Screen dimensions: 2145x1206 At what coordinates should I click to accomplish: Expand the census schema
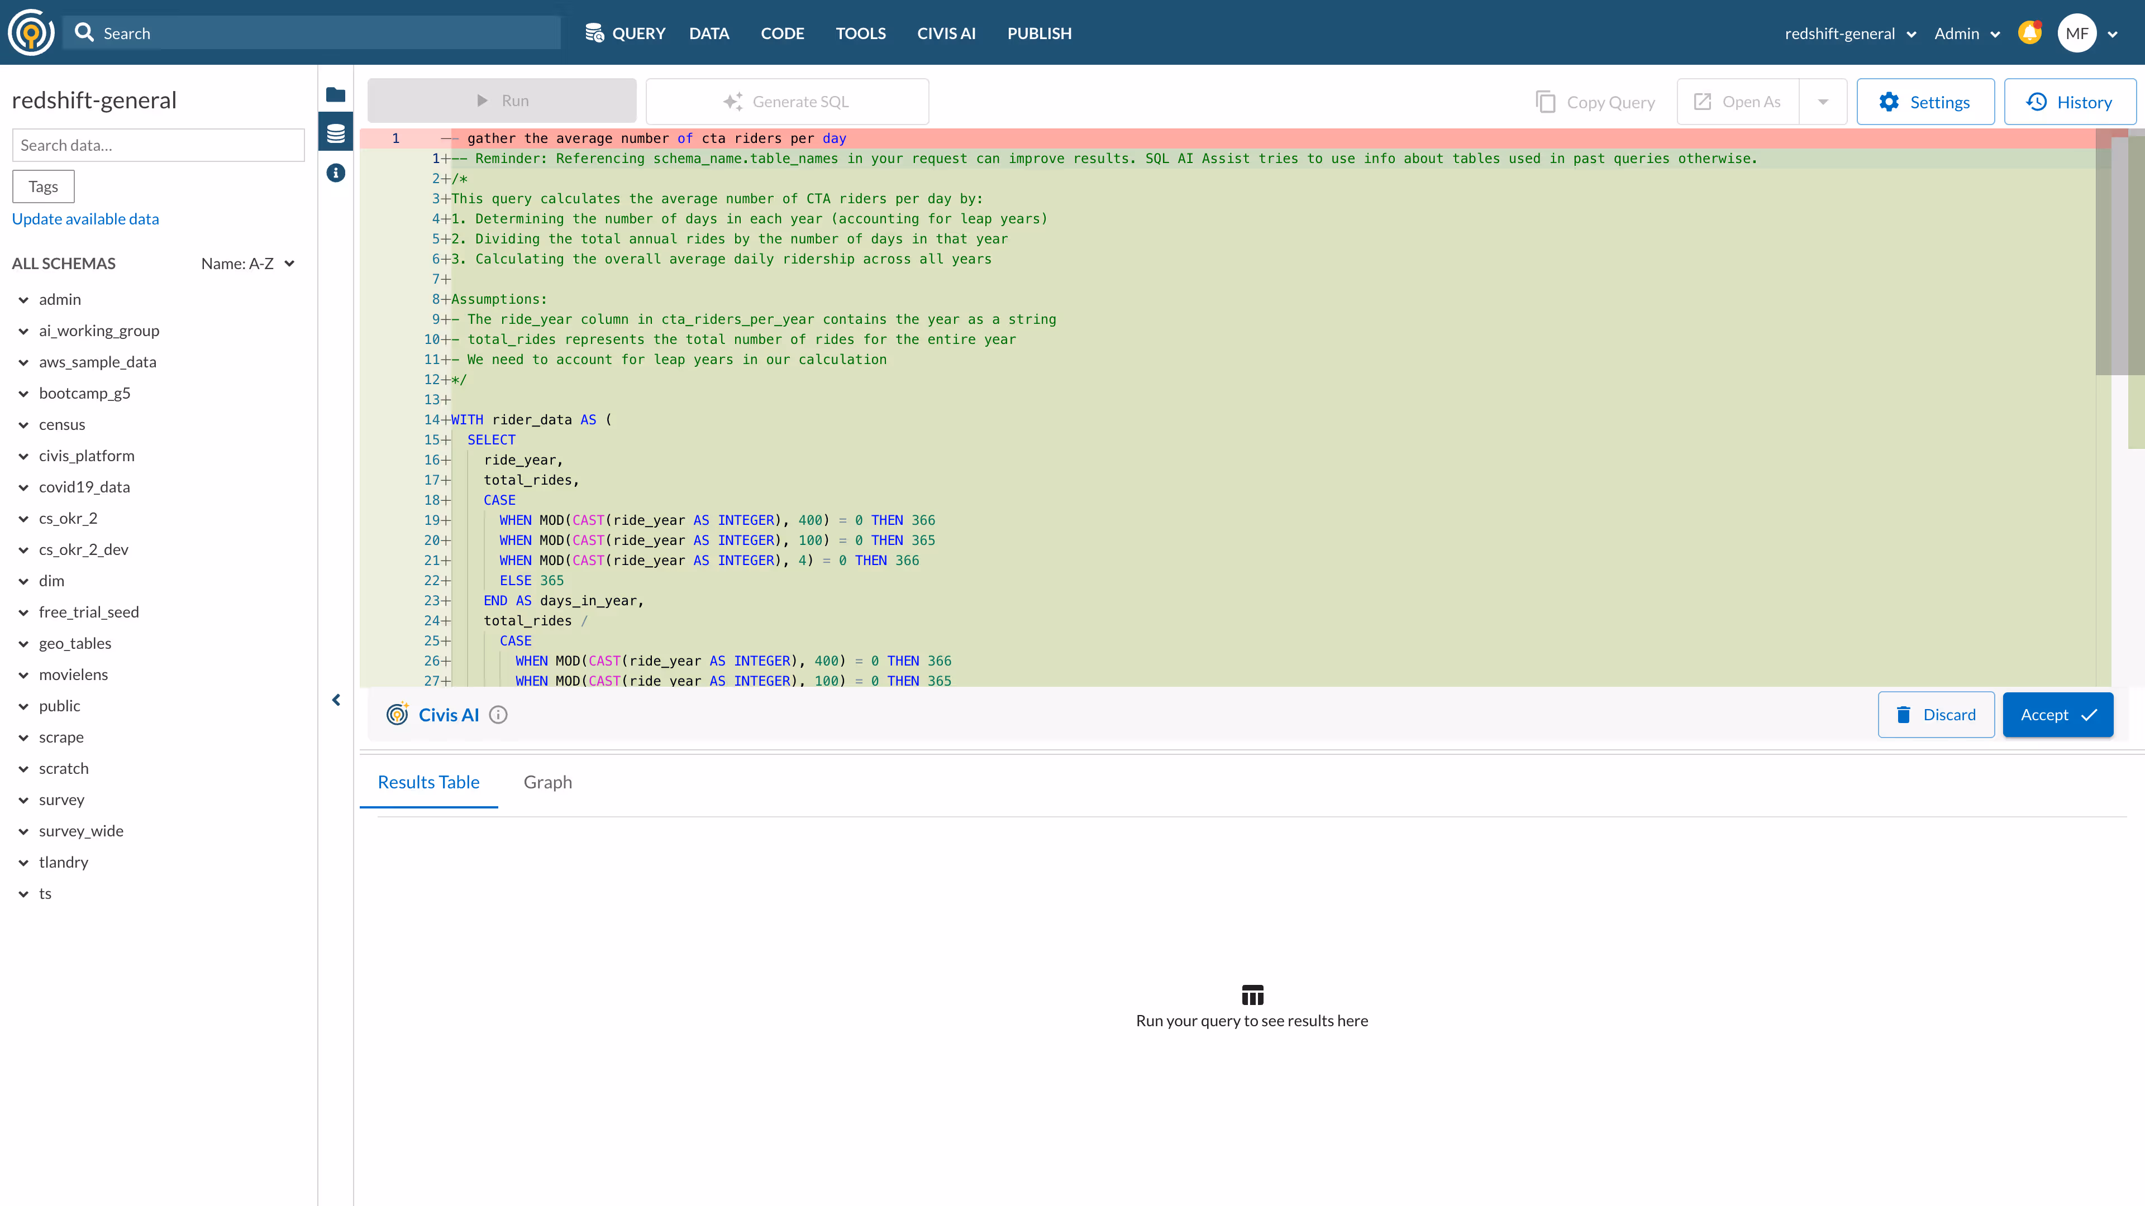pos(23,424)
